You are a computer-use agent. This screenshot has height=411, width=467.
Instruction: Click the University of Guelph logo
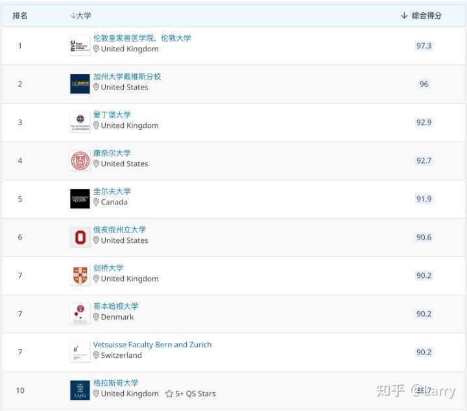80,199
